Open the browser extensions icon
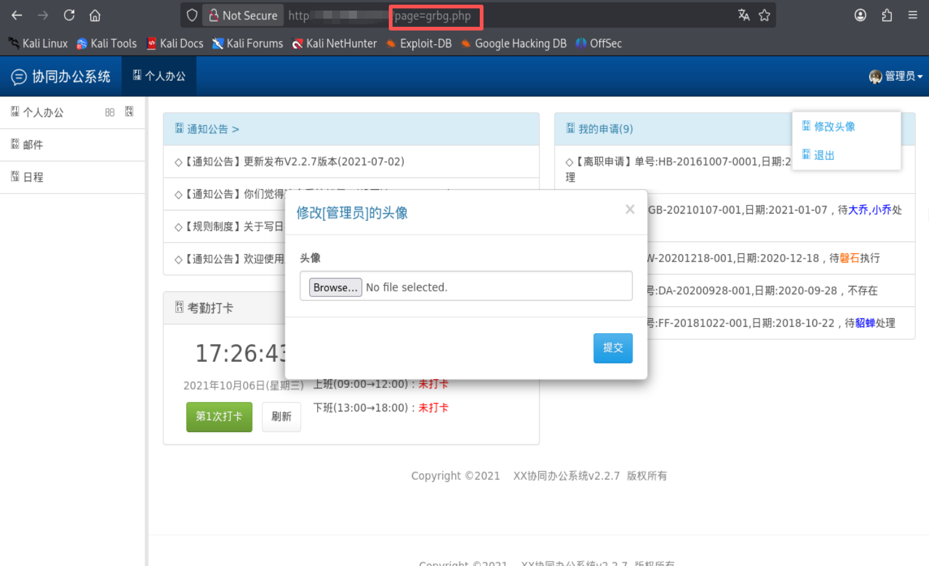 887,15
